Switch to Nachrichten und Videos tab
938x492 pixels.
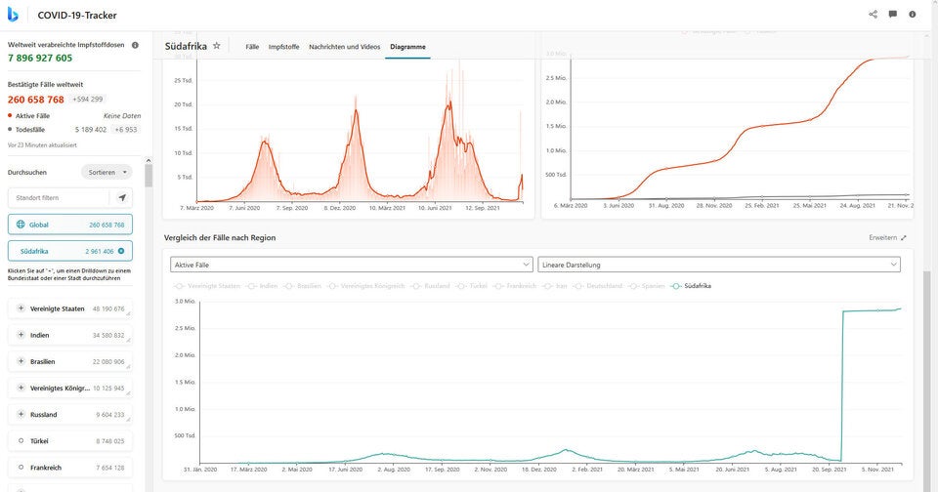(x=344, y=46)
